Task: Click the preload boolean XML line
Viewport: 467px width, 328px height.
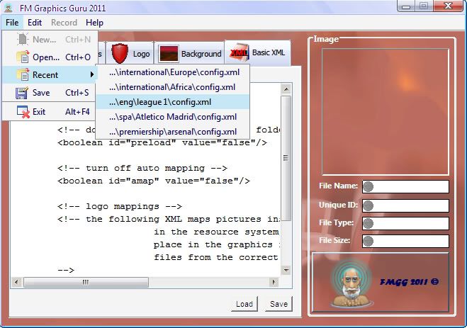Action: pyautogui.click(x=162, y=142)
